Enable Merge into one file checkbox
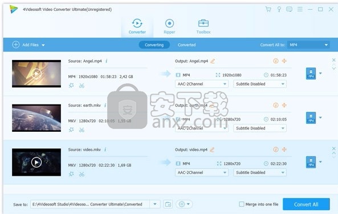The height and width of the screenshot is (214, 338). [x=242, y=204]
